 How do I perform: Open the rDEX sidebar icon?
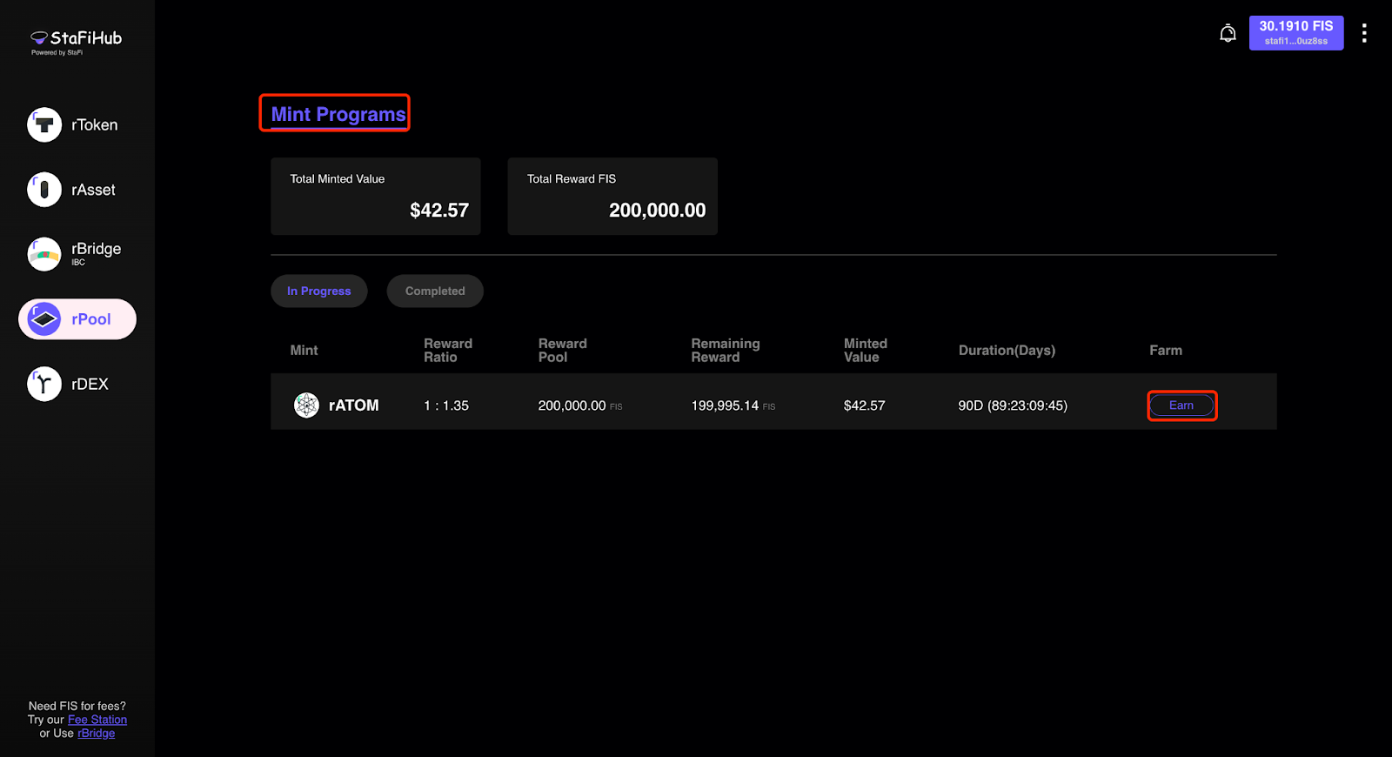tap(44, 384)
